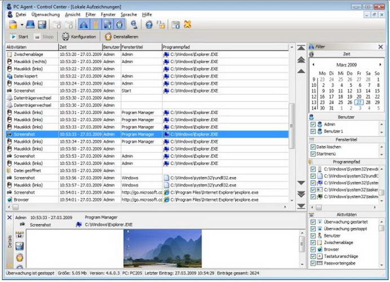Open the Sprache menu
The height and width of the screenshot is (282, 390).
(x=128, y=14)
